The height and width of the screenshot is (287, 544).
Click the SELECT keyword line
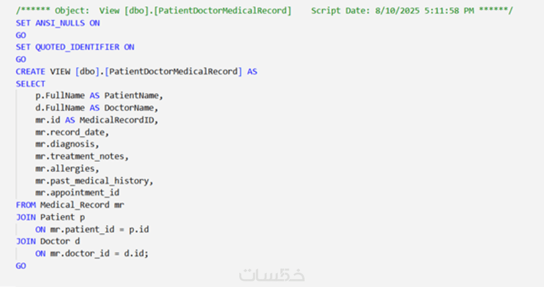[x=31, y=84]
